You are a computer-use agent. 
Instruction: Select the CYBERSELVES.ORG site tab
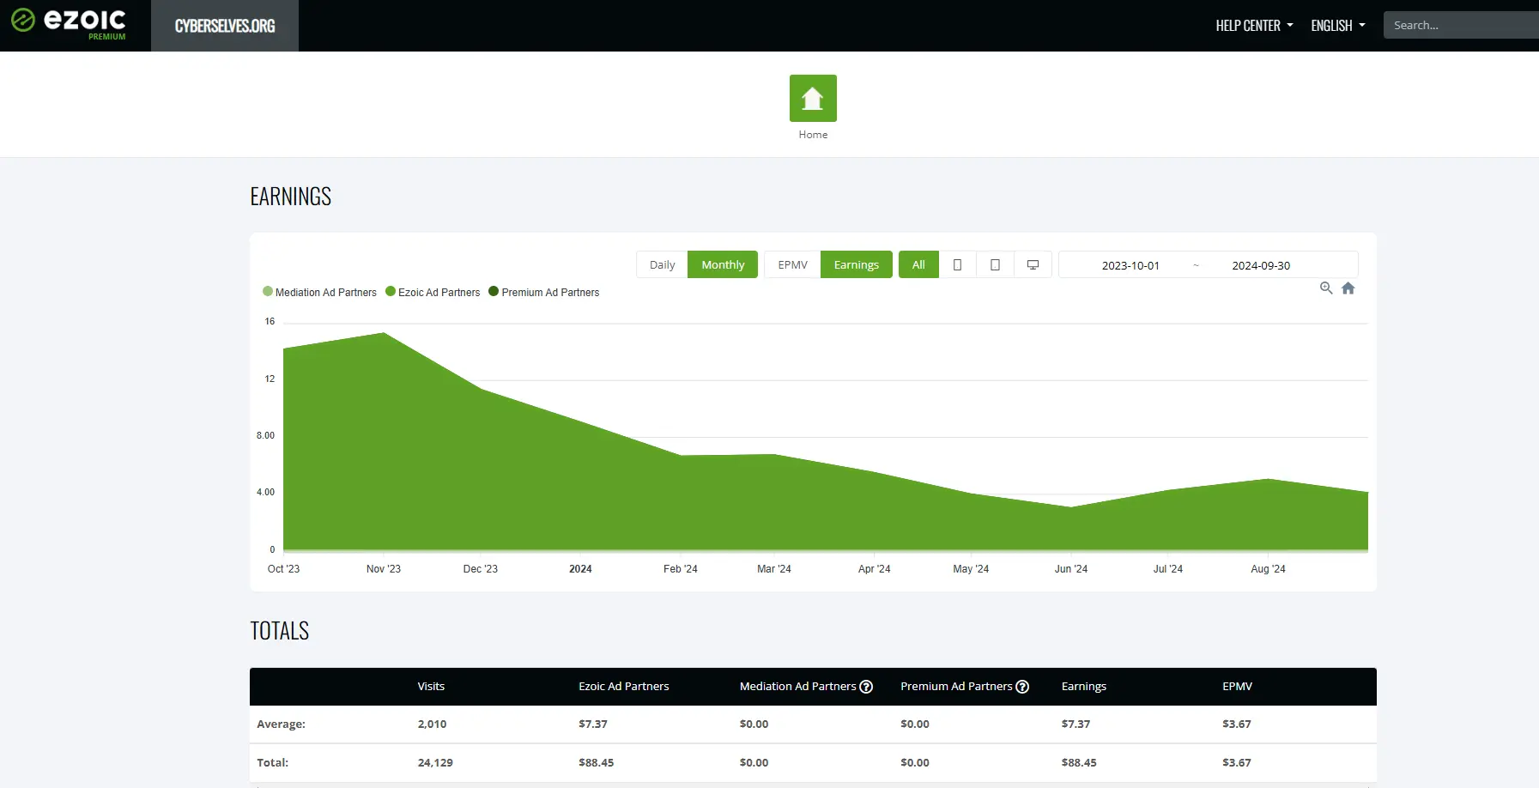pyautogui.click(x=225, y=26)
